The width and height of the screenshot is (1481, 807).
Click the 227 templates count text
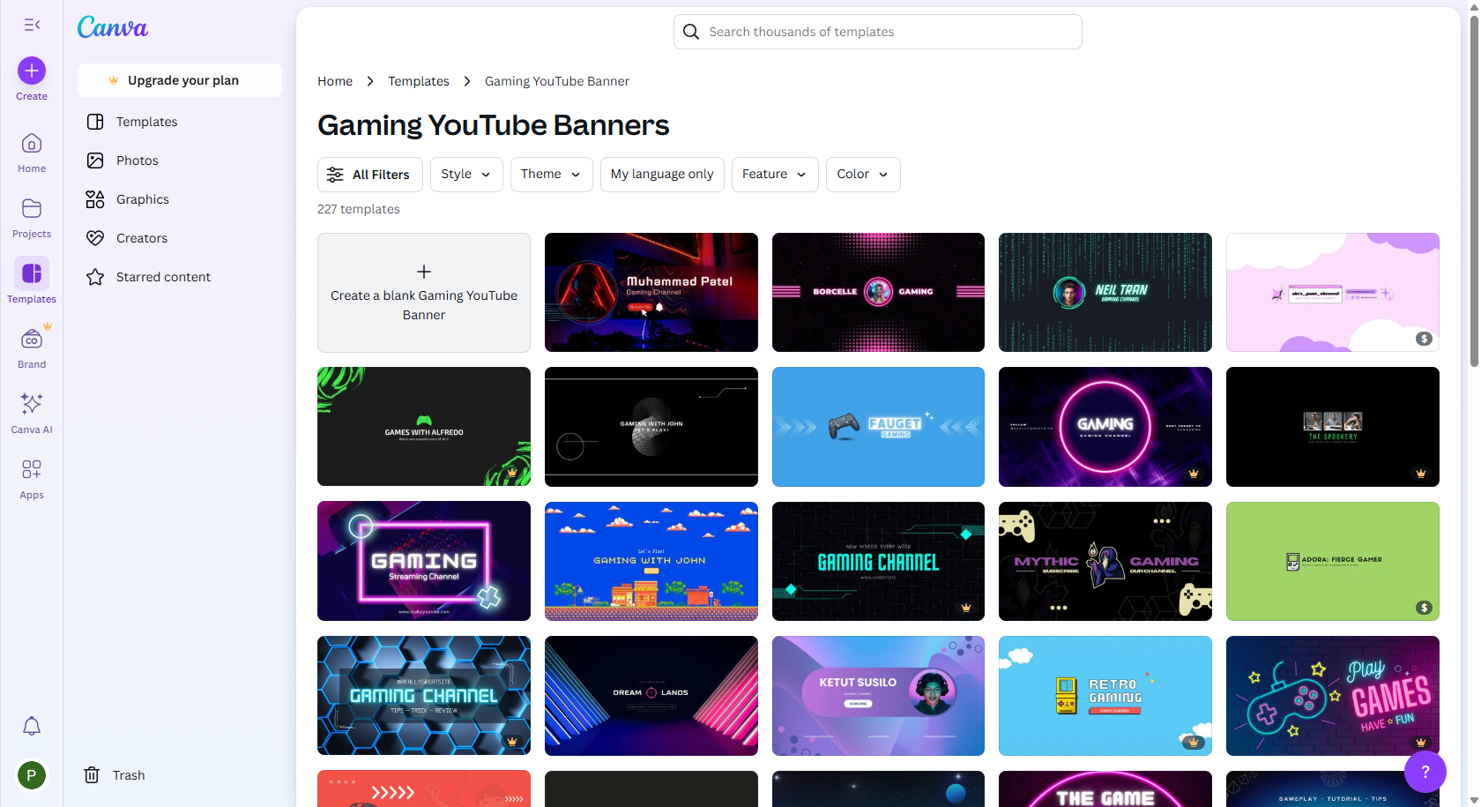pyautogui.click(x=359, y=209)
